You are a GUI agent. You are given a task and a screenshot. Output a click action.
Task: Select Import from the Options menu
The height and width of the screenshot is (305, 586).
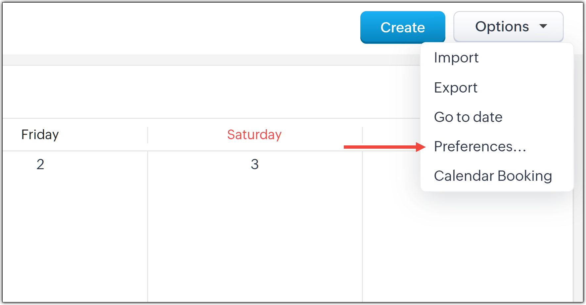click(456, 58)
